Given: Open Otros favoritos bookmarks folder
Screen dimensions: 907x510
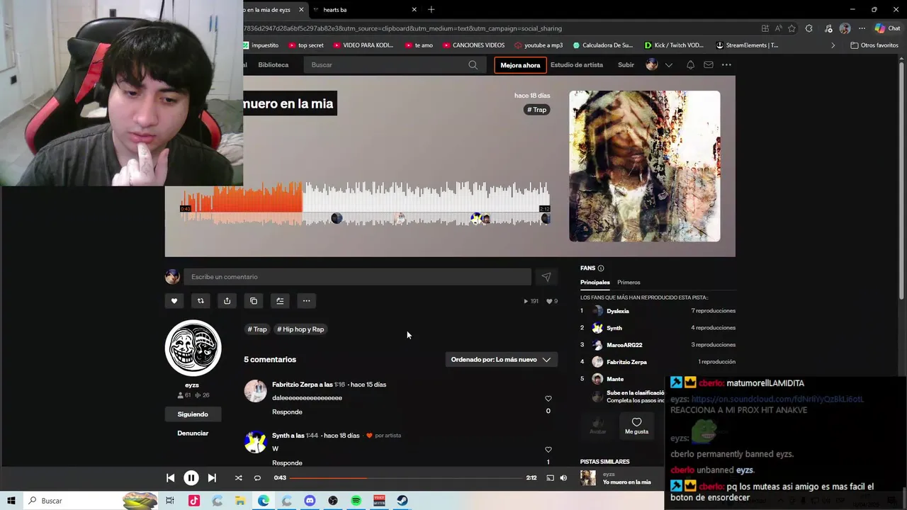Looking at the screenshot, I should coord(874,45).
